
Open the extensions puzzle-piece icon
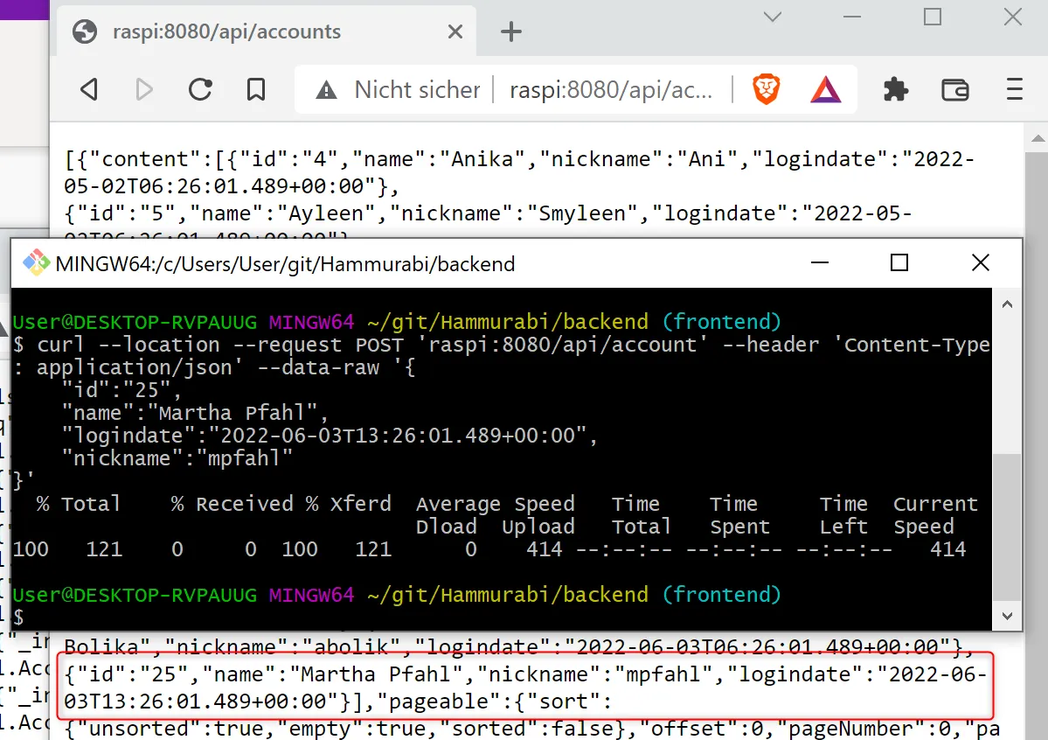point(896,89)
